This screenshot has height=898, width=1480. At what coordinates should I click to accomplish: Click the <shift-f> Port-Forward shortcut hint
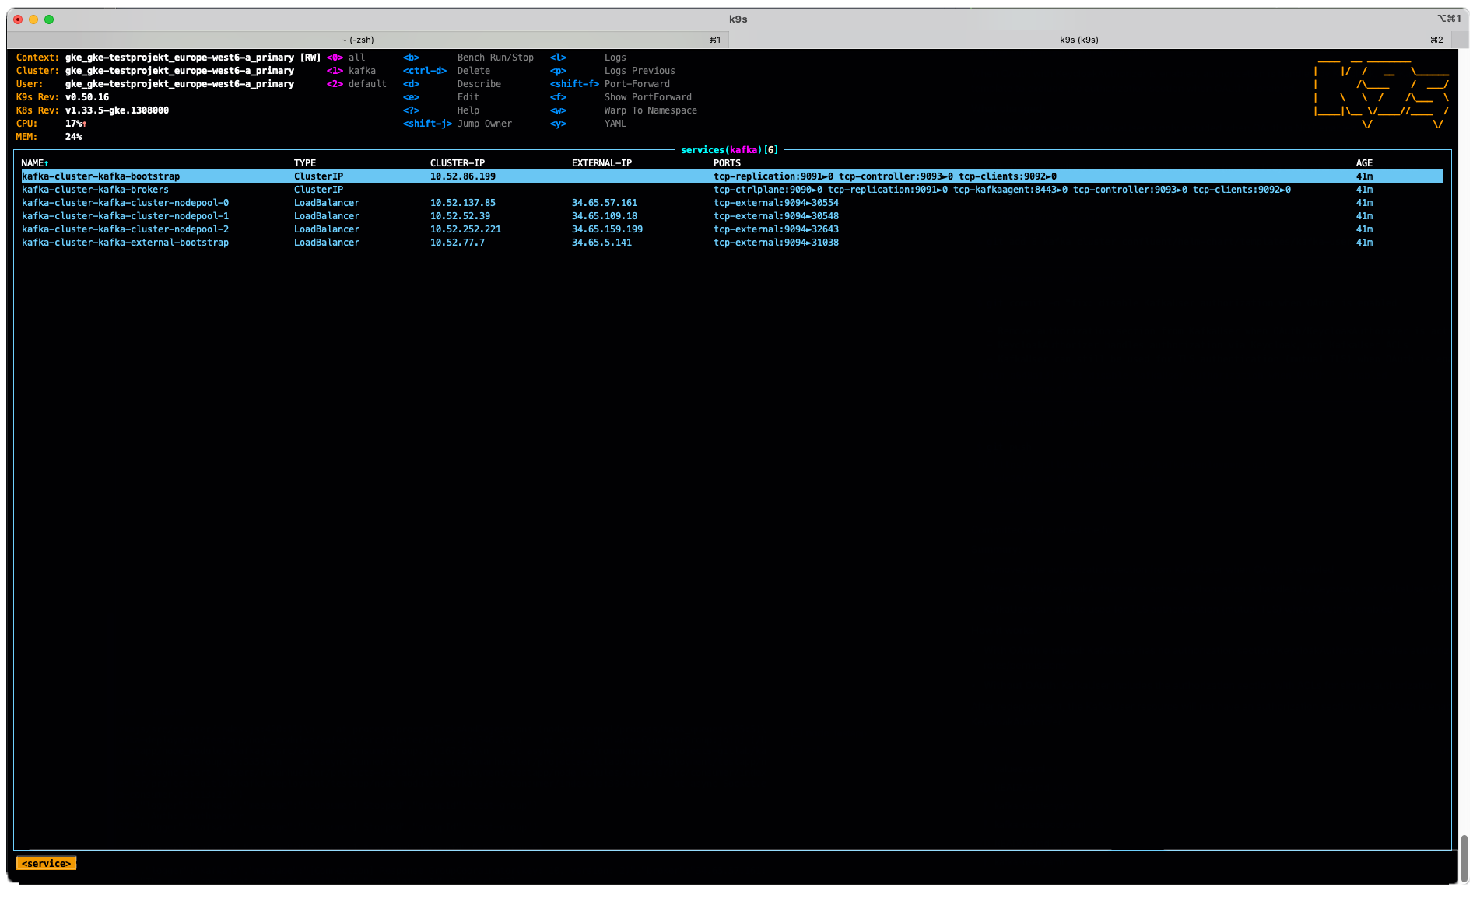tap(609, 84)
